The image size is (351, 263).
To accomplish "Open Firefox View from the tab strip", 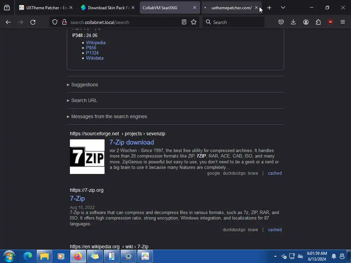I will click(x=7, y=8).
